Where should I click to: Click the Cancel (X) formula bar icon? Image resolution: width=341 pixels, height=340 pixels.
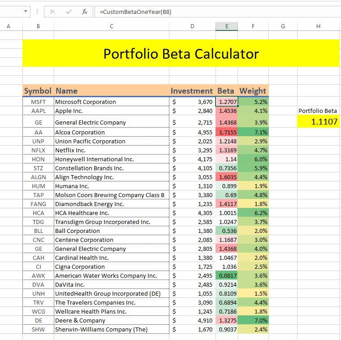(52, 12)
